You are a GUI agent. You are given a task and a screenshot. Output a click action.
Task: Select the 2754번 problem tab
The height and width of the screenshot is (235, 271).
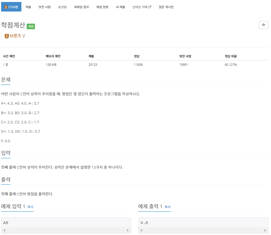point(11,7)
